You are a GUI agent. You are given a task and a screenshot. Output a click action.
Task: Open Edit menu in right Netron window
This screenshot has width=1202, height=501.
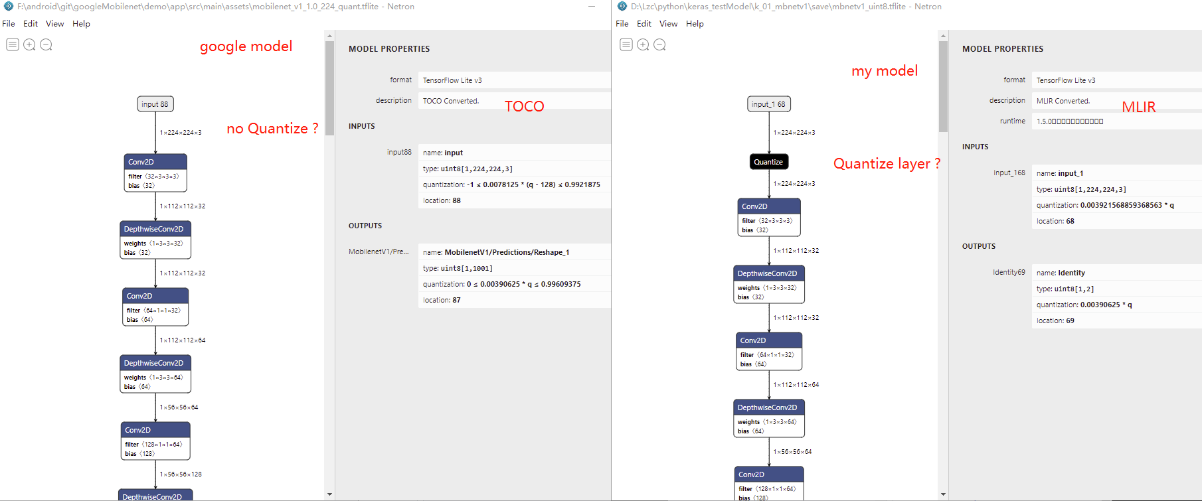644,23
